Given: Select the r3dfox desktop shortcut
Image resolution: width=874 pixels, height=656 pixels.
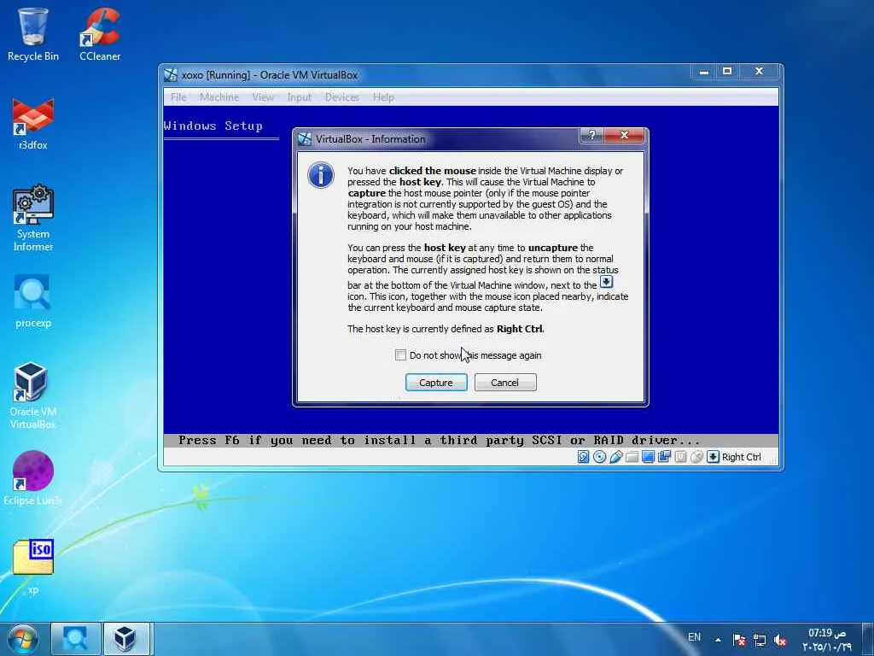Looking at the screenshot, I should (33, 124).
